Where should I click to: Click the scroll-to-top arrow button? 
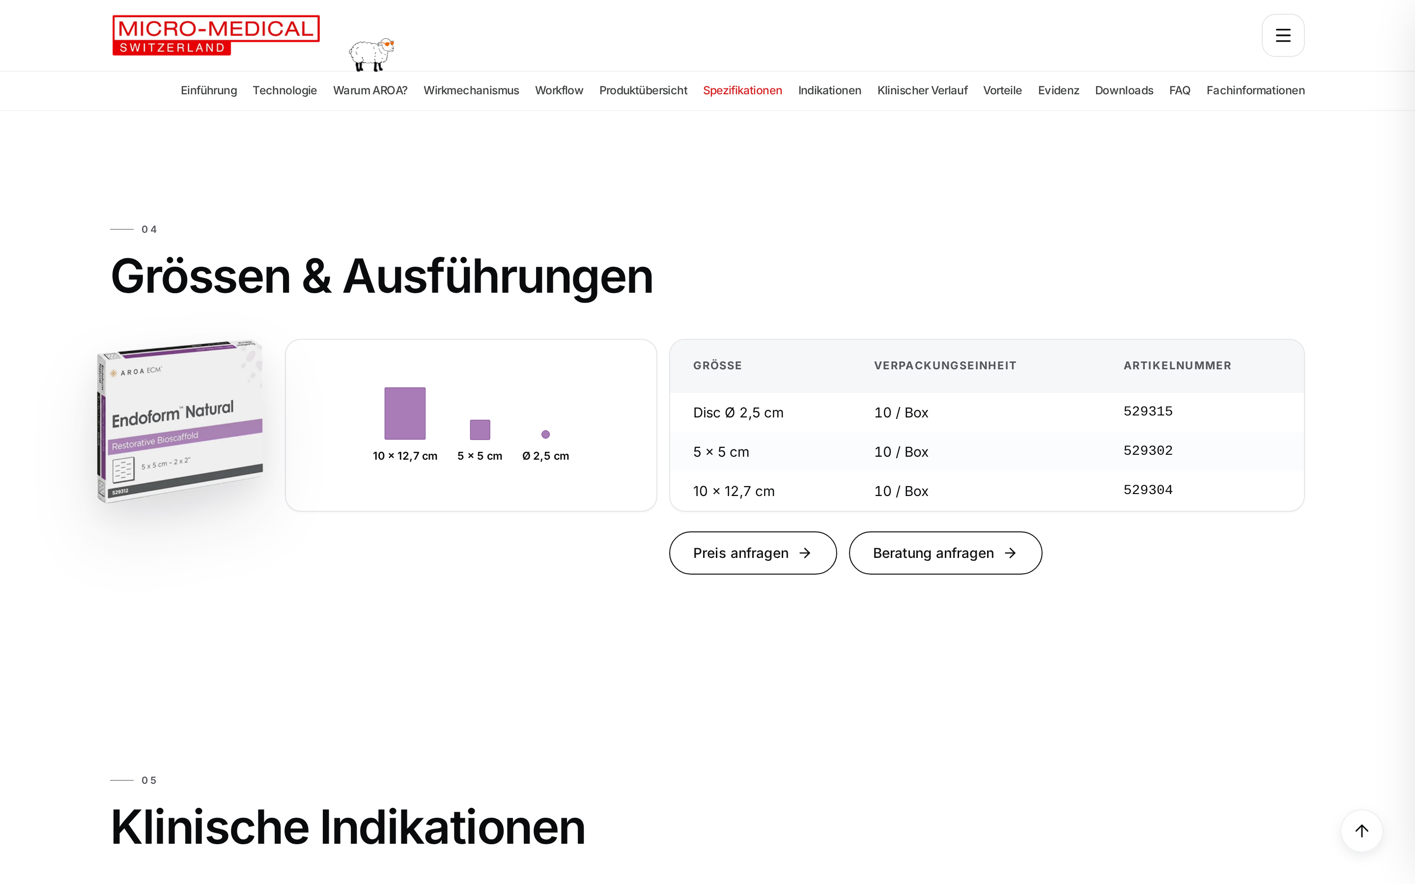point(1361,831)
